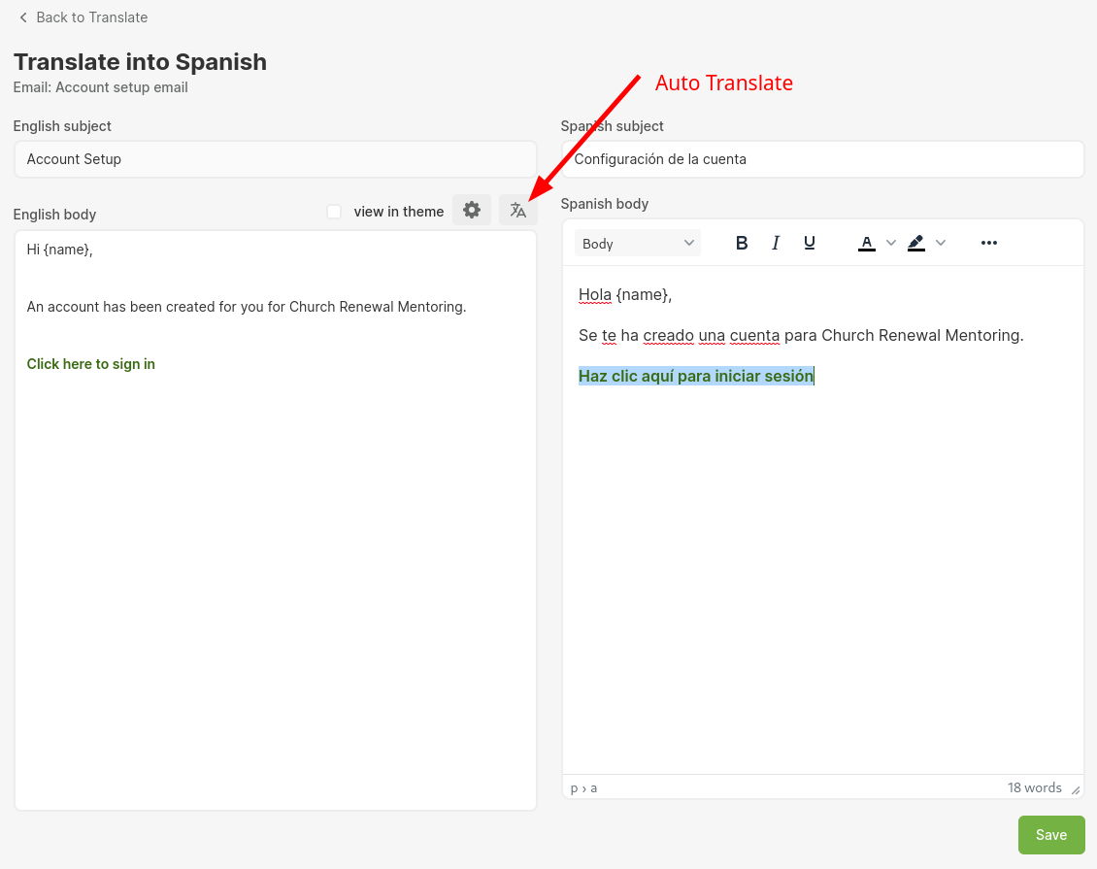The width and height of the screenshot is (1097, 869).
Task: Open the Body paragraph style dropdown
Action: [x=638, y=243]
